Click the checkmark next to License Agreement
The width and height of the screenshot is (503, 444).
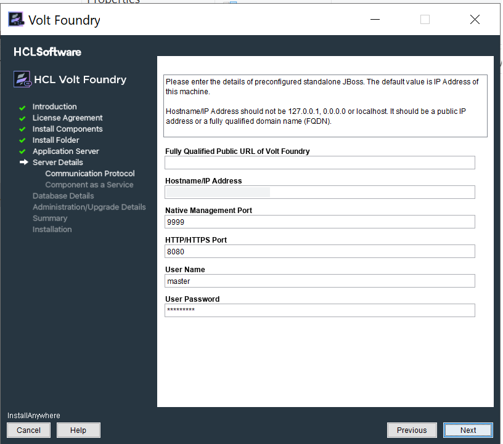(x=23, y=118)
